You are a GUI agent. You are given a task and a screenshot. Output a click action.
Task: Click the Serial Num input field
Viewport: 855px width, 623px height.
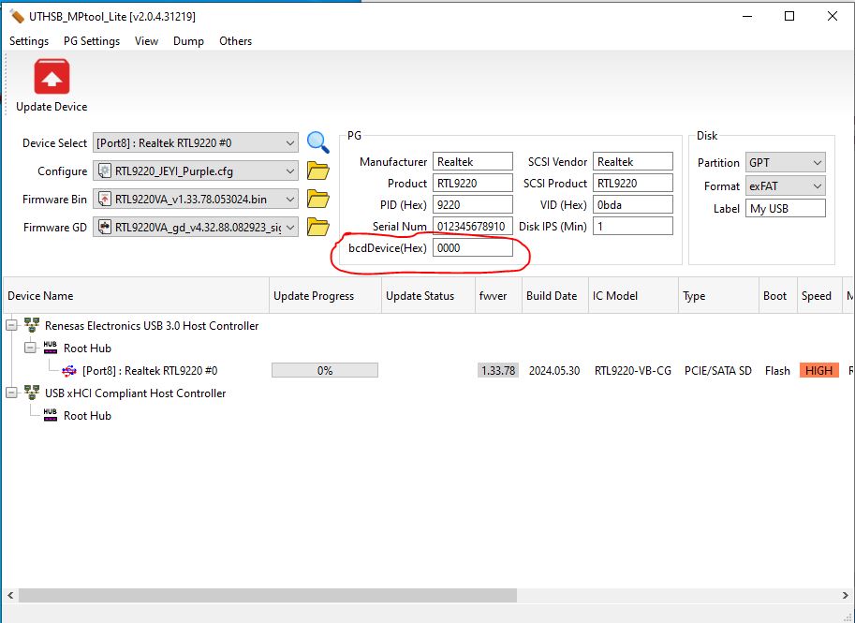click(x=473, y=226)
